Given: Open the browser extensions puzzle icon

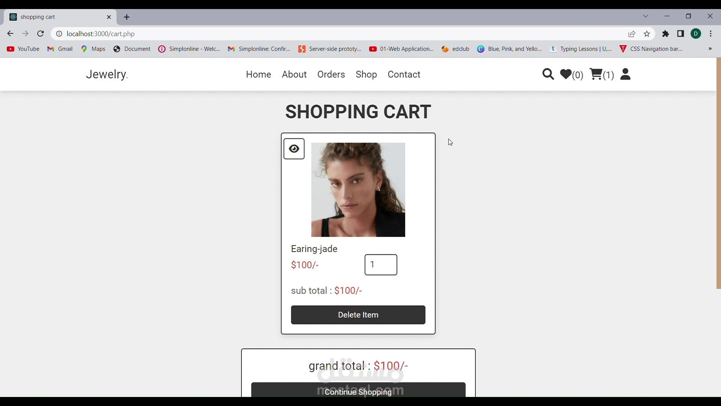Looking at the screenshot, I should 666,34.
